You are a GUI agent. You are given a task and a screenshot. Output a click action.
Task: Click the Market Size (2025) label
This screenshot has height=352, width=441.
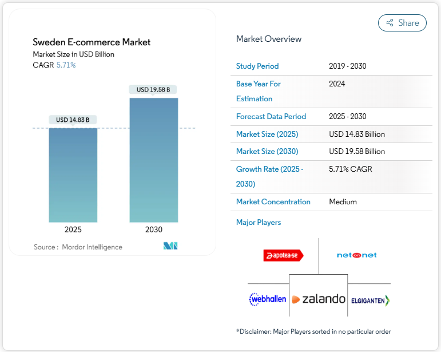coord(267,135)
